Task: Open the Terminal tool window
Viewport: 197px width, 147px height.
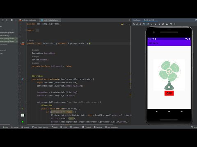Action: (87, 127)
